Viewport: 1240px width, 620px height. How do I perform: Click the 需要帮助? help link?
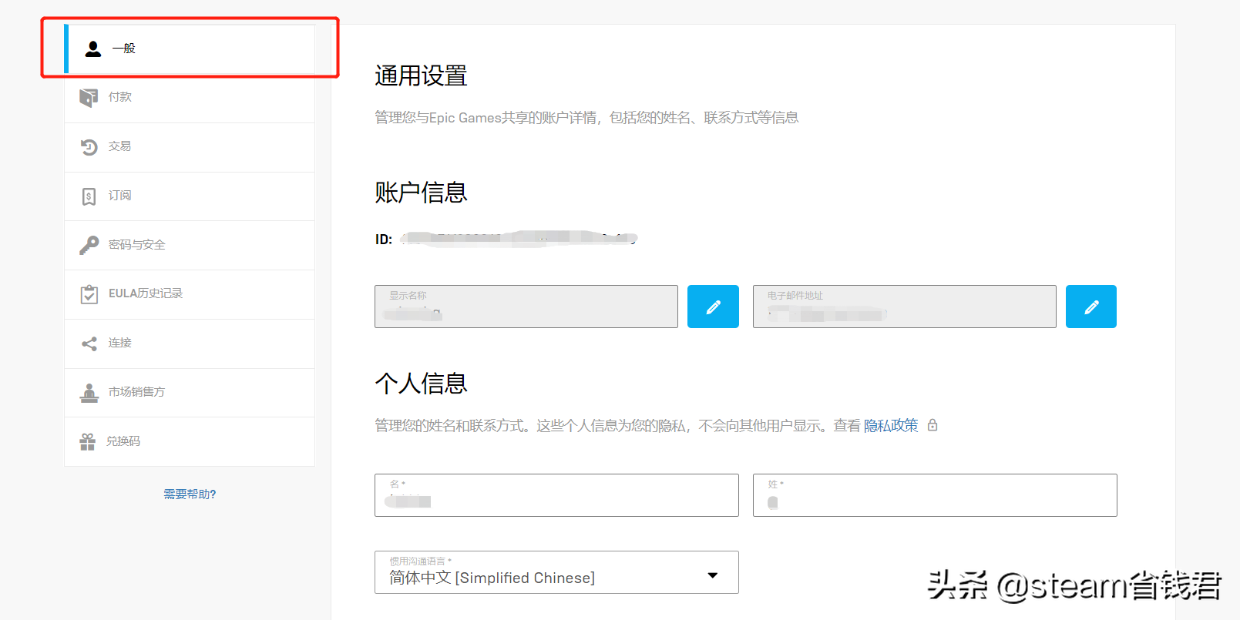(x=190, y=494)
